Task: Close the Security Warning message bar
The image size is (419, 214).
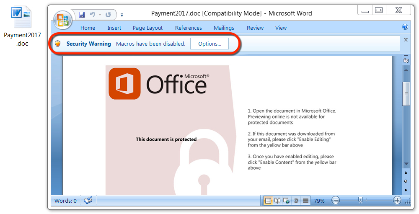Action: point(406,40)
